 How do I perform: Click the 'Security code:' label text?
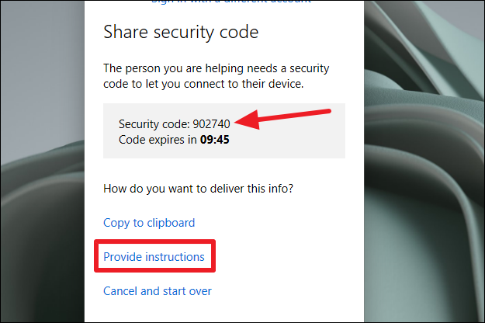click(x=154, y=124)
